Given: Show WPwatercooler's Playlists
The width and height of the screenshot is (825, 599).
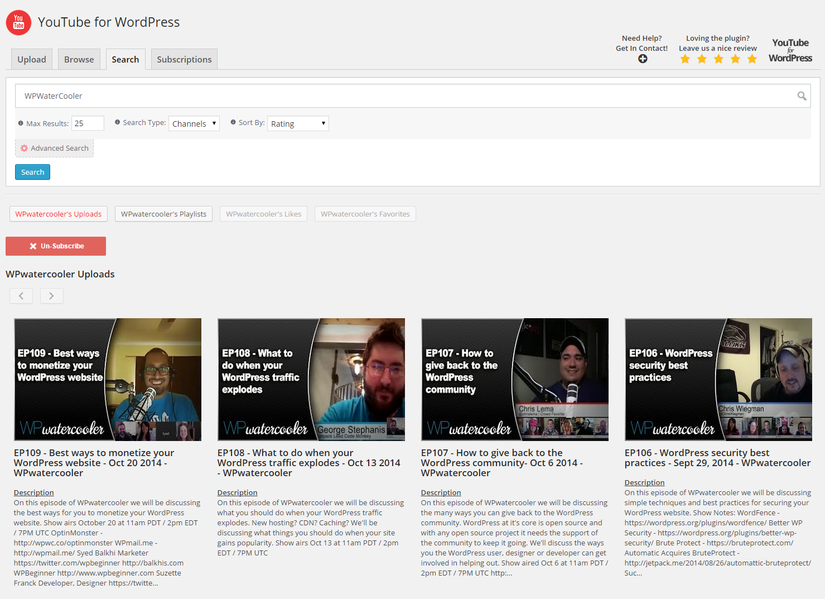Looking at the screenshot, I should (x=163, y=214).
